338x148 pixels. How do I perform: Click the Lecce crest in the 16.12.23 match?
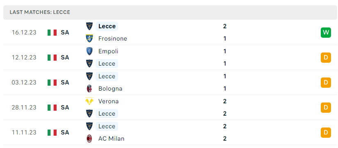coord(89,26)
